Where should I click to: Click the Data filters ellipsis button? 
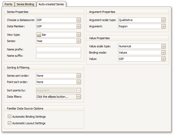coord(78,97)
